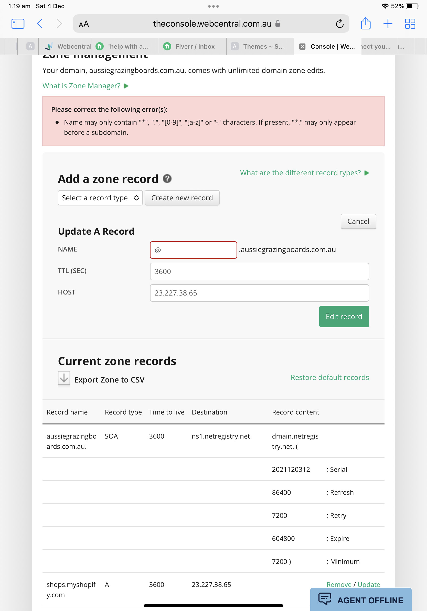
Task: Click the help icon beside Add a zone record
Action: point(167,179)
